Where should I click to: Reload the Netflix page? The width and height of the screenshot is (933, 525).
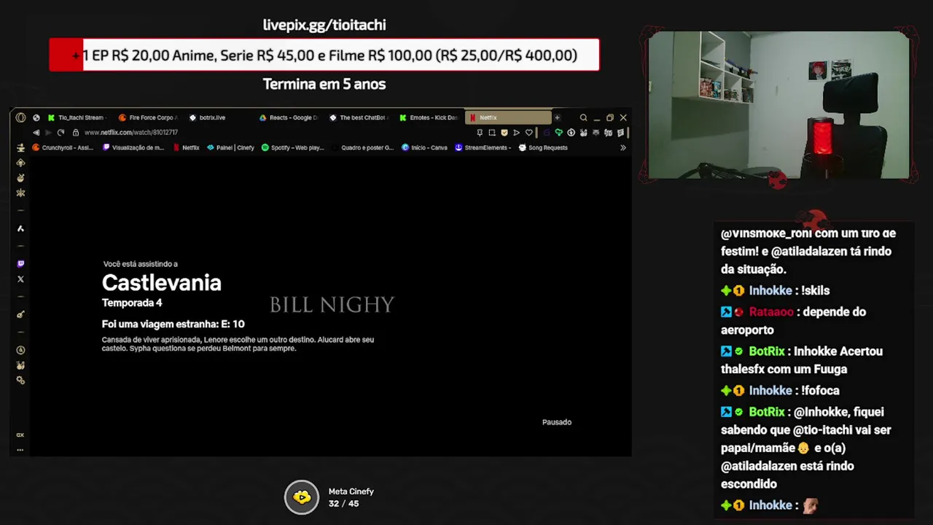coord(60,133)
